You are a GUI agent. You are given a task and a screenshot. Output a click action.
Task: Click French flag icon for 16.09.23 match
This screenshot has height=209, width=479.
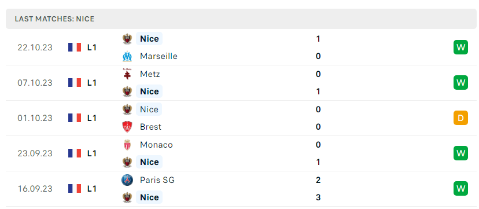coord(75,189)
